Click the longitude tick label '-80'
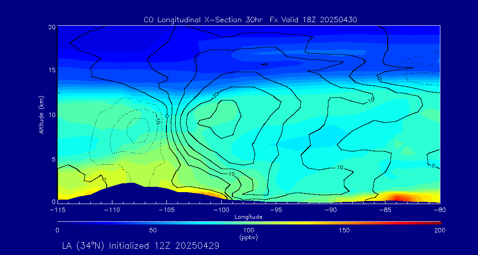 point(440,210)
